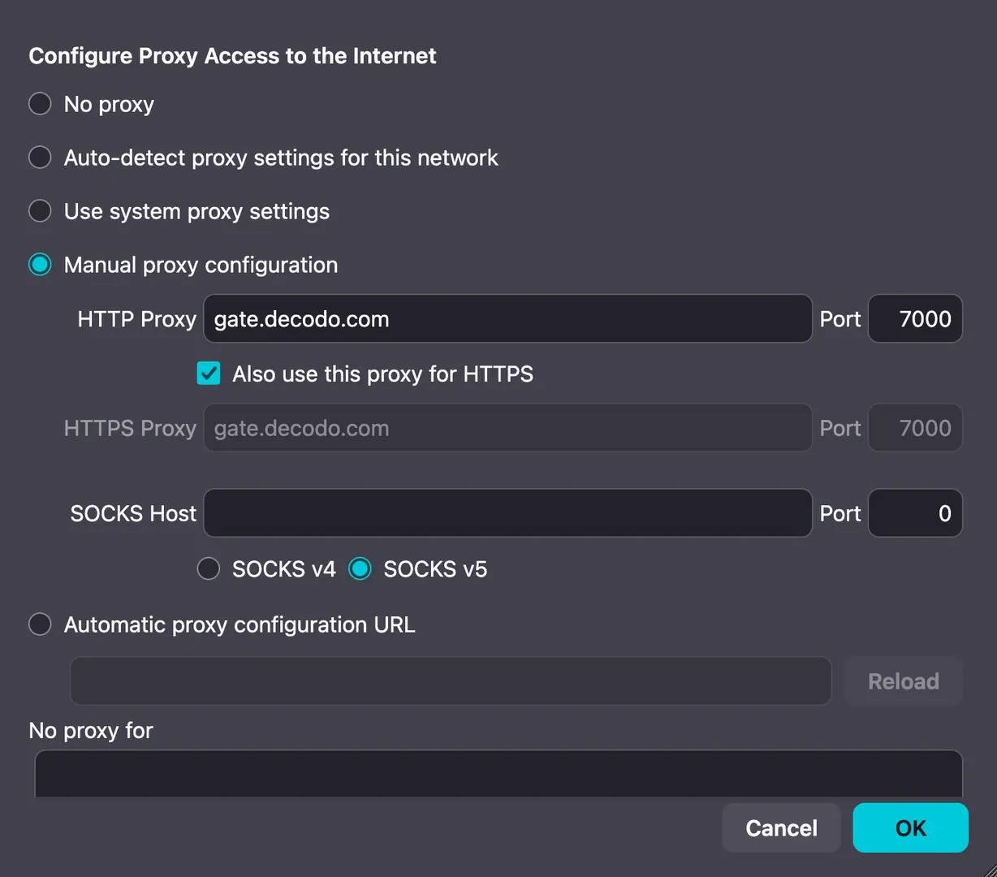Click the HTTPS Proxy port field

click(x=915, y=428)
